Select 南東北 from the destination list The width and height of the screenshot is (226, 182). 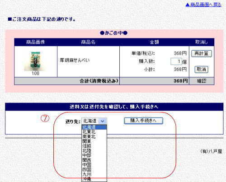pos(94,136)
